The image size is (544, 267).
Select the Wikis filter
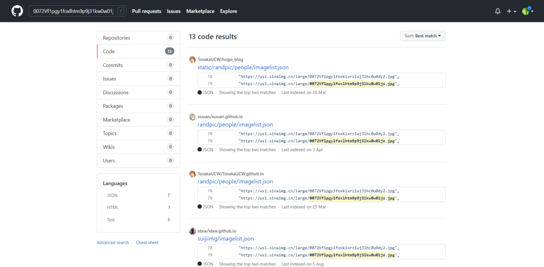[139, 147]
